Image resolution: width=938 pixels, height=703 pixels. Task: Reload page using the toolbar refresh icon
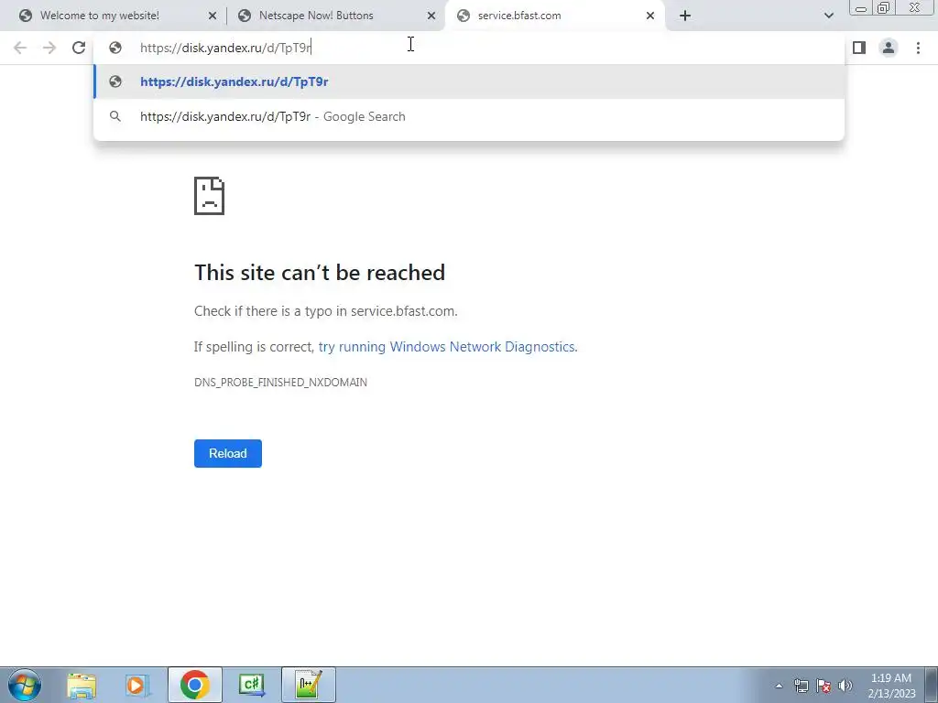(x=79, y=48)
